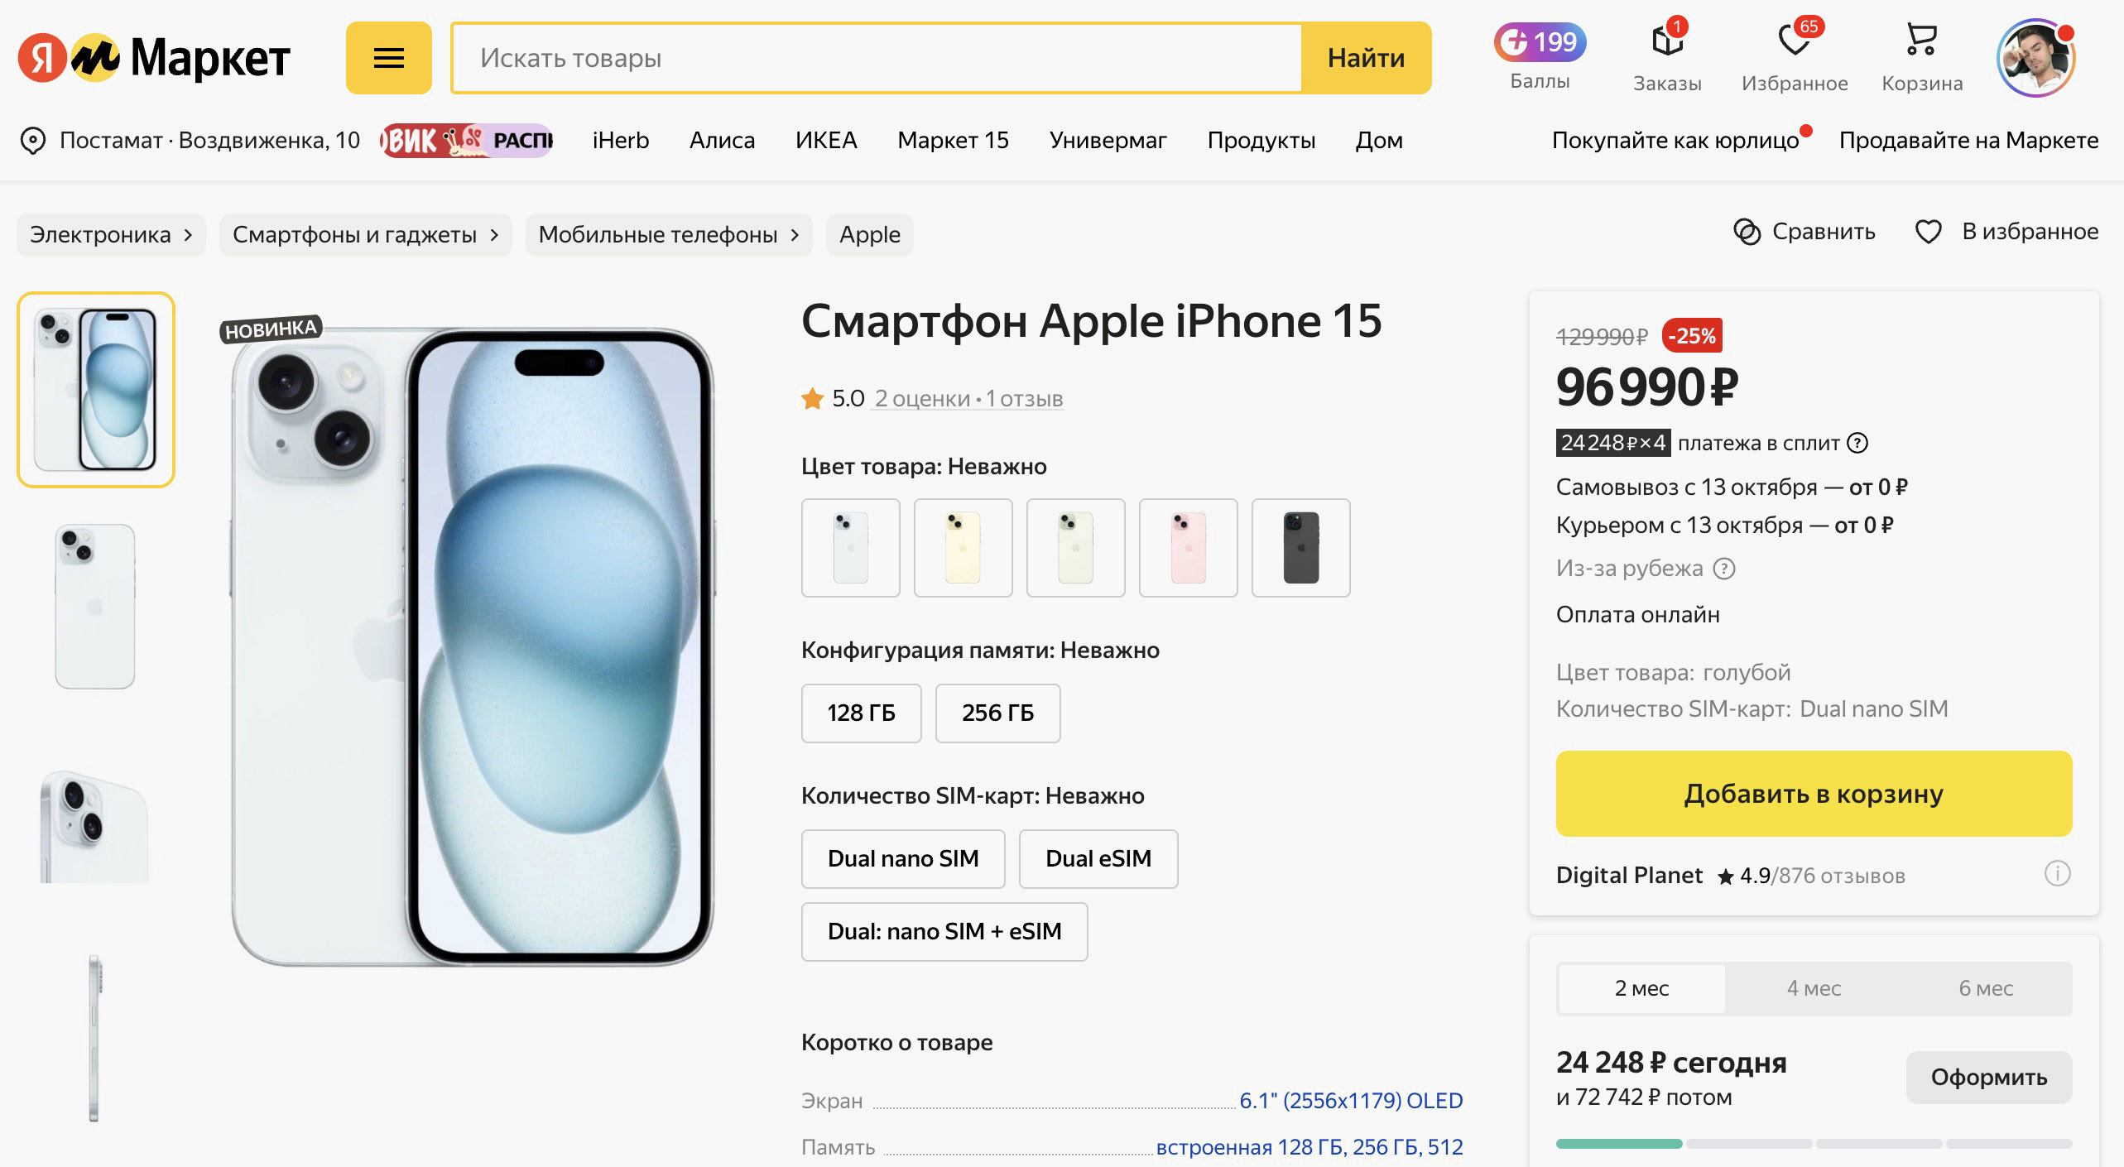
Task: Switch to the 4 мес installment tab
Action: (x=1814, y=988)
